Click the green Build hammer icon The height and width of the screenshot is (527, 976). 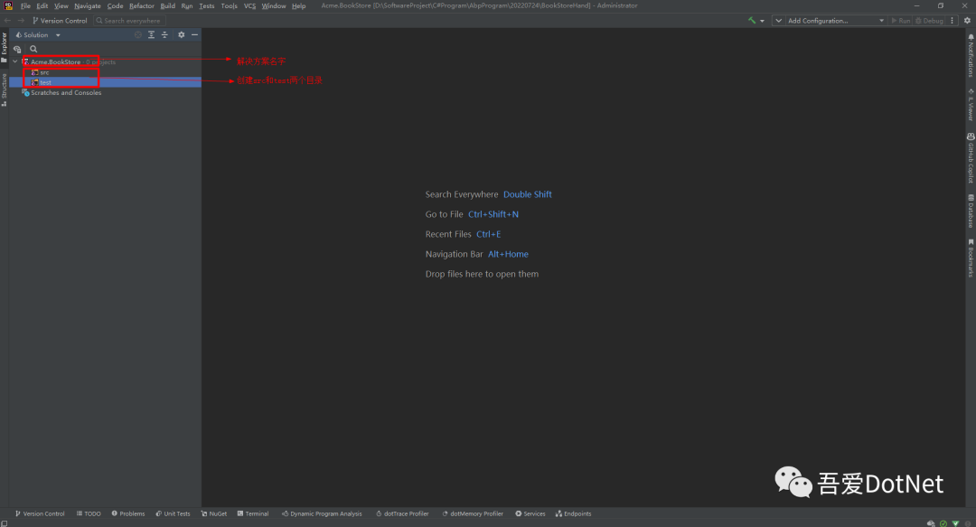[x=752, y=21]
